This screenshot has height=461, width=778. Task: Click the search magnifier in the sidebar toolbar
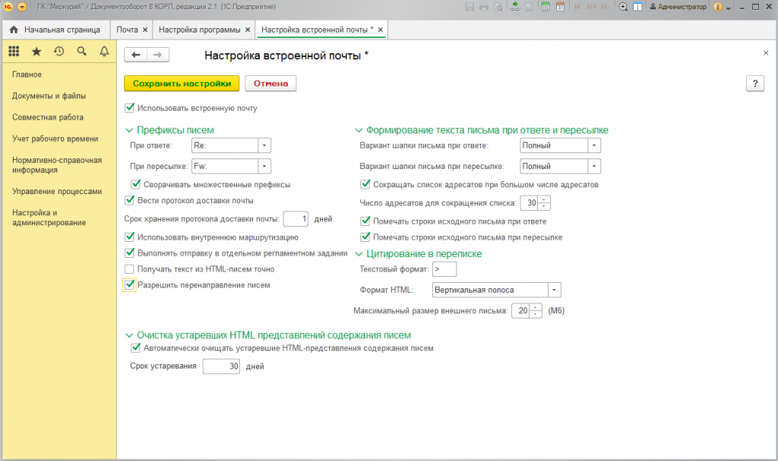click(x=81, y=52)
